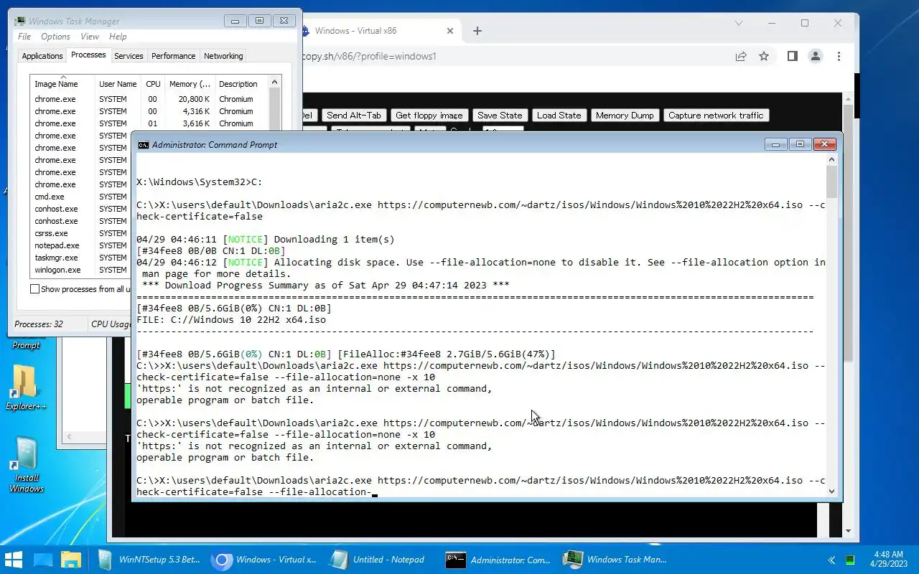Screen dimensions: 919x574
Task: Click the Load State button
Action: click(x=559, y=116)
